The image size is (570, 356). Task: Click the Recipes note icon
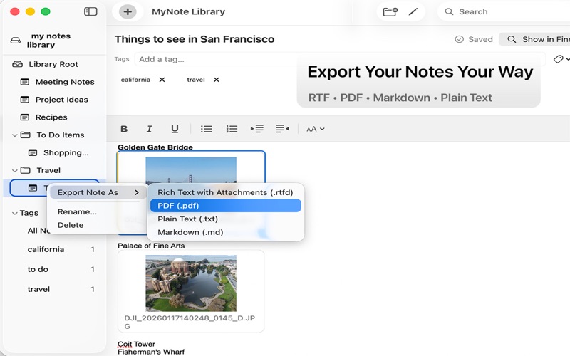click(x=25, y=117)
